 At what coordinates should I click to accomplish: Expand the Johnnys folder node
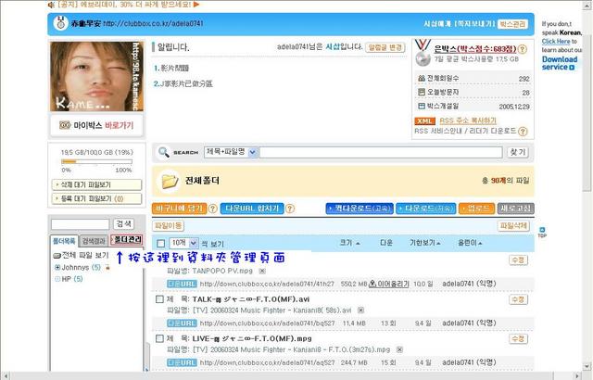tap(57, 268)
